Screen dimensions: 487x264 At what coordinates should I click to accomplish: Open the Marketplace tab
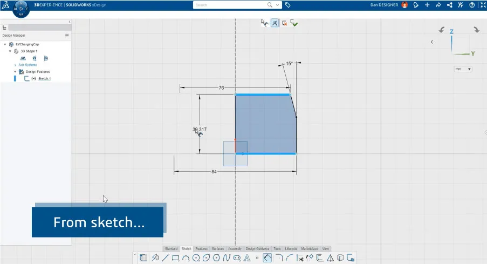pyautogui.click(x=310, y=248)
